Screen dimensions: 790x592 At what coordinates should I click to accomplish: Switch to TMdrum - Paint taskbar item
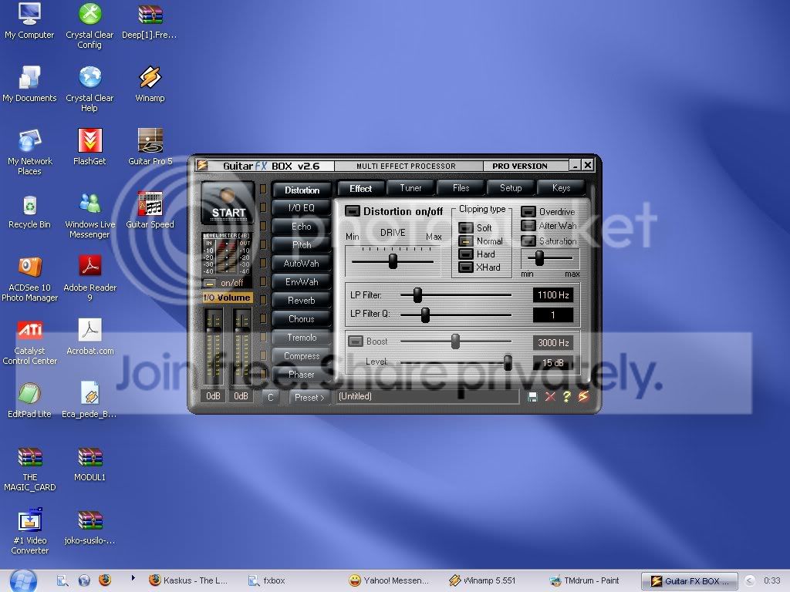point(585,580)
